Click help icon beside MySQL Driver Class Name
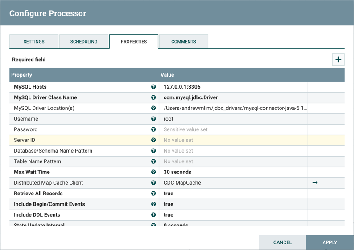The width and height of the screenshot is (354, 250). coord(153,97)
